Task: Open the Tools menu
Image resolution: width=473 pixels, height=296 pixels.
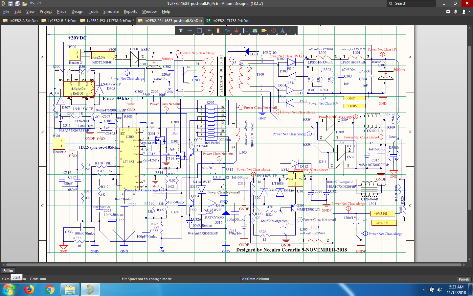Action: pos(93,12)
